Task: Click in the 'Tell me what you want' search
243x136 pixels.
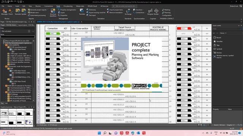Action: (x=125, y=6)
